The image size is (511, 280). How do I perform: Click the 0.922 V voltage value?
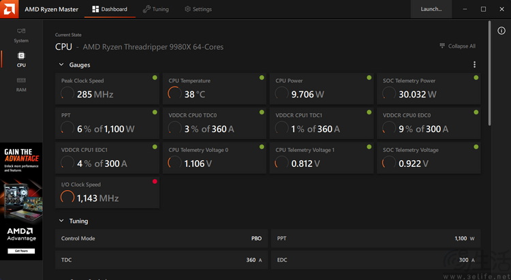click(414, 164)
